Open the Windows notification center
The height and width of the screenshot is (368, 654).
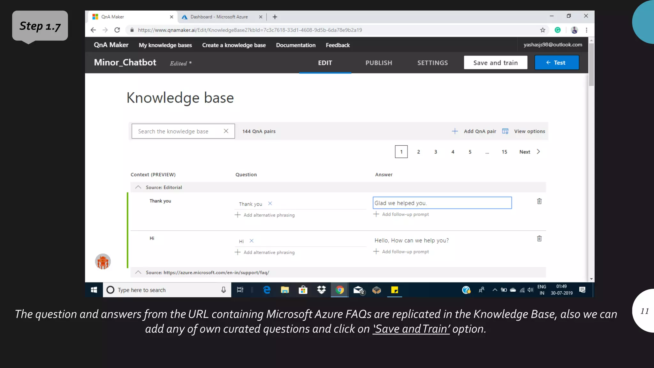coord(582,290)
